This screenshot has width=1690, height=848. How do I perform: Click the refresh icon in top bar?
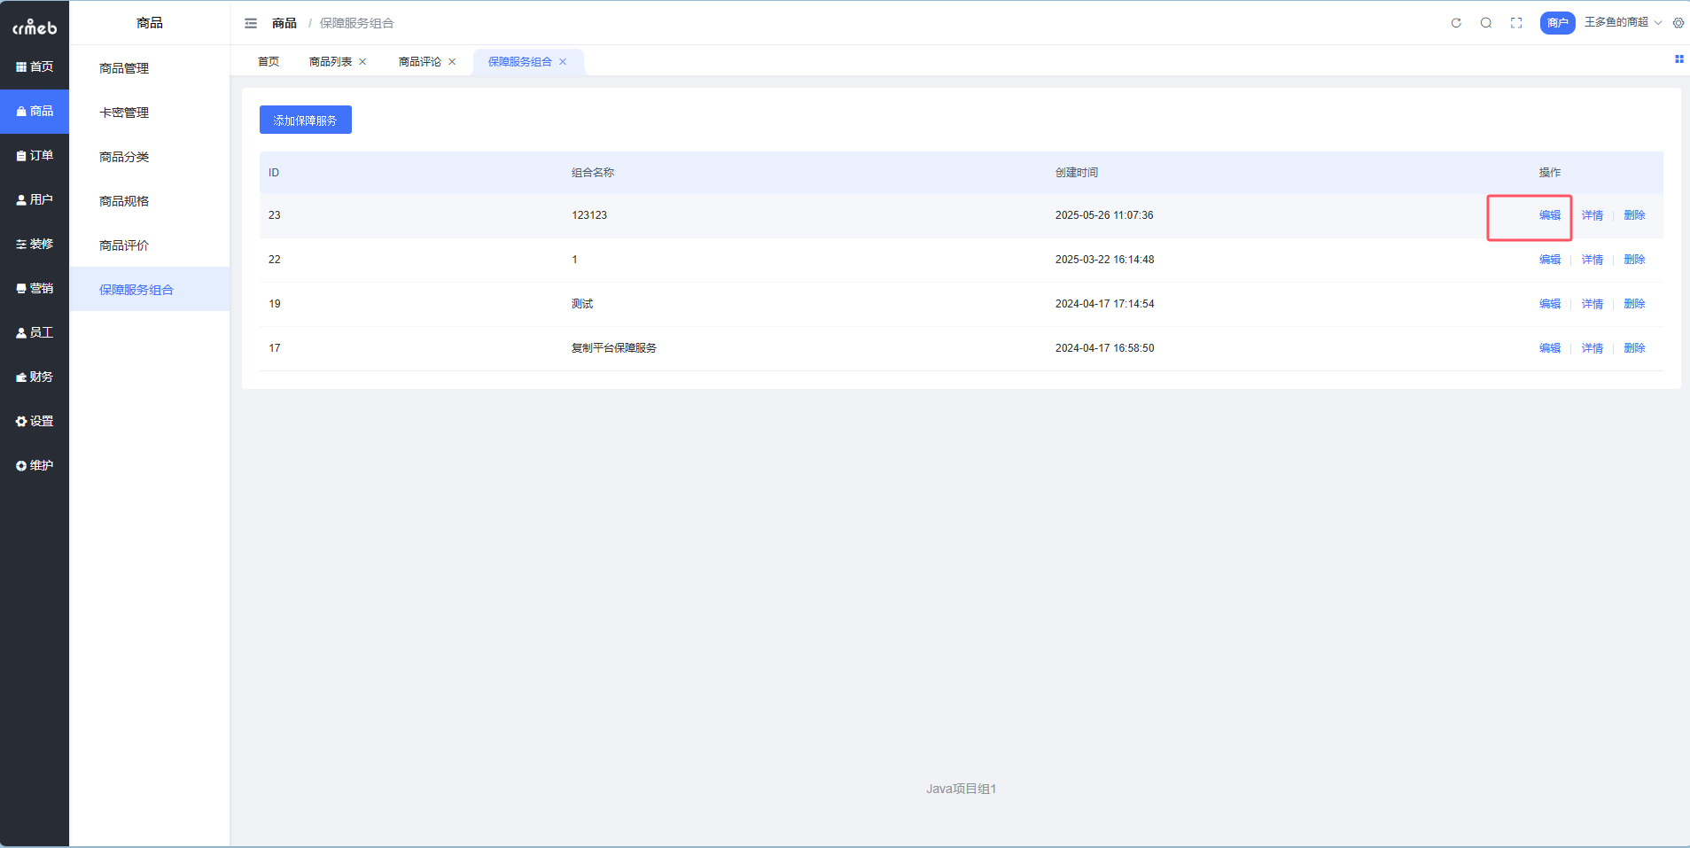tap(1456, 23)
